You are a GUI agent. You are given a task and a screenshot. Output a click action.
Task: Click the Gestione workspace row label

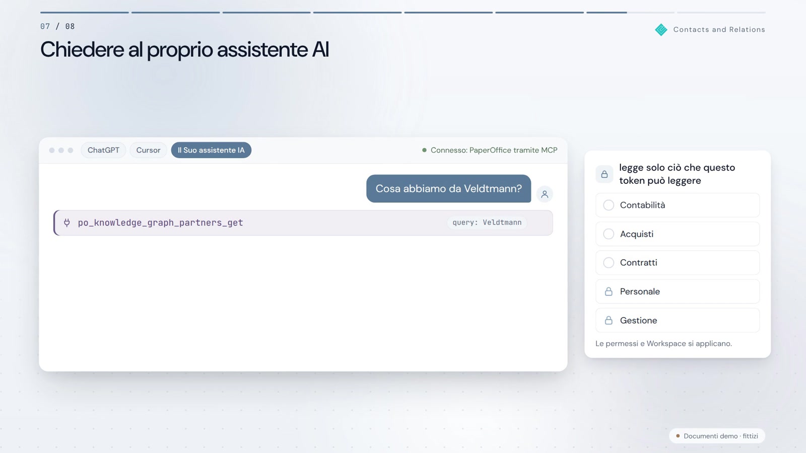(x=638, y=320)
